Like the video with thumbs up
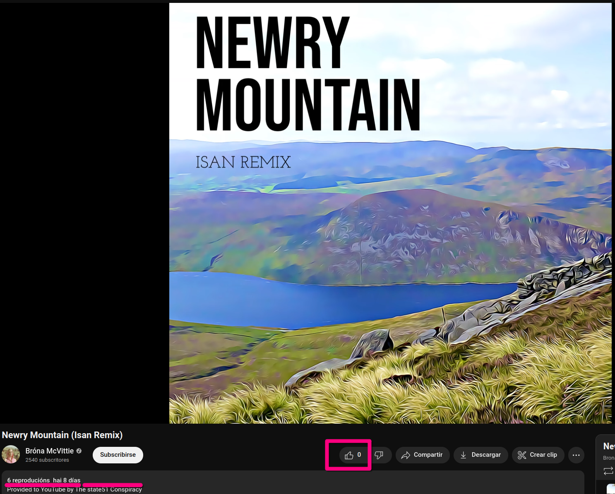This screenshot has height=494, width=615. (x=353, y=455)
